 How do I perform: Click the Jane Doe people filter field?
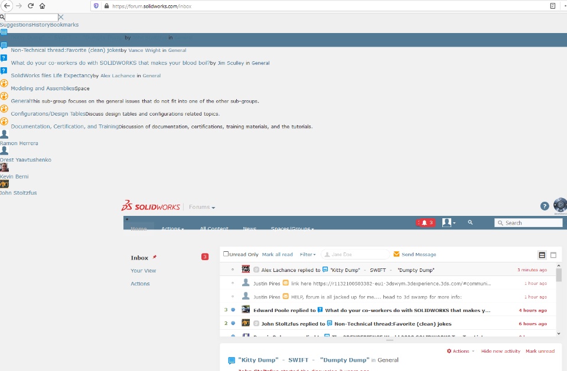356,254
